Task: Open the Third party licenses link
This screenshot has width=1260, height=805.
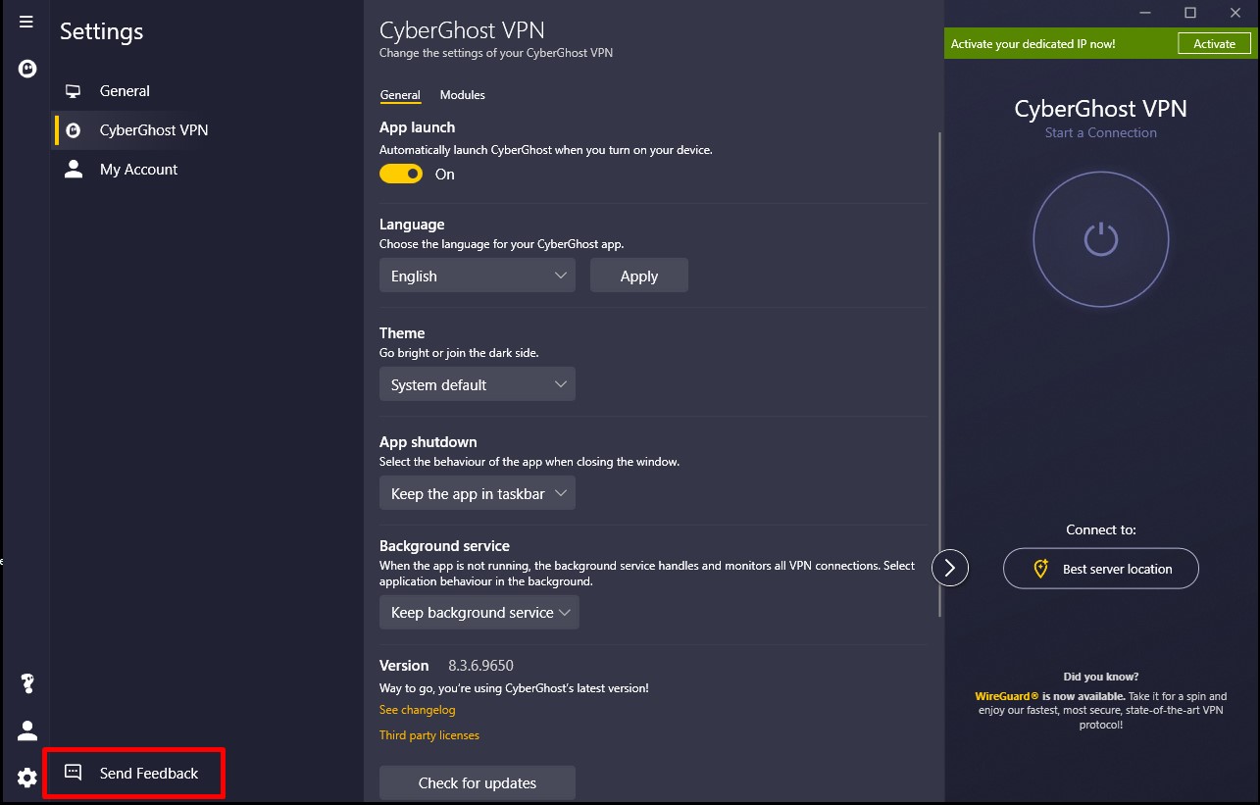Action: (x=429, y=735)
